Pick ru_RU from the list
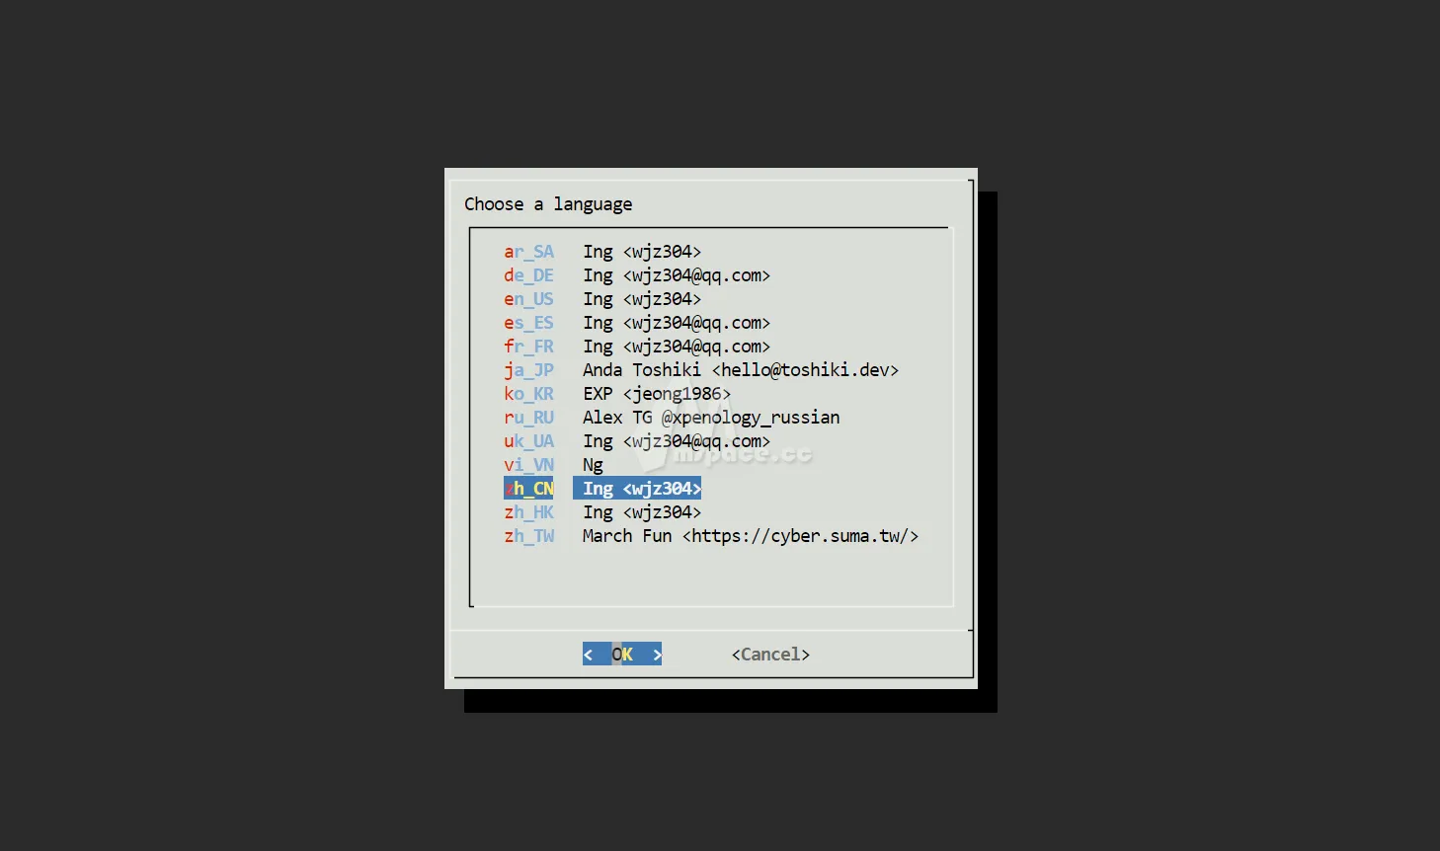This screenshot has width=1440, height=851. point(528,418)
